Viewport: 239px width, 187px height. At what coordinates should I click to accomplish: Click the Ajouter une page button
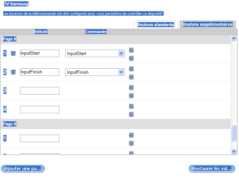pyautogui.click(x=23, y=169)
